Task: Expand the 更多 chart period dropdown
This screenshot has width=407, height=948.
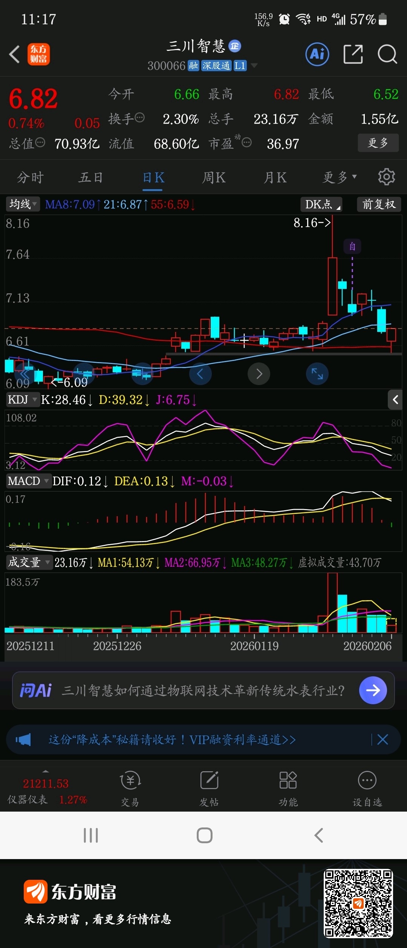Action: [340, 177]
